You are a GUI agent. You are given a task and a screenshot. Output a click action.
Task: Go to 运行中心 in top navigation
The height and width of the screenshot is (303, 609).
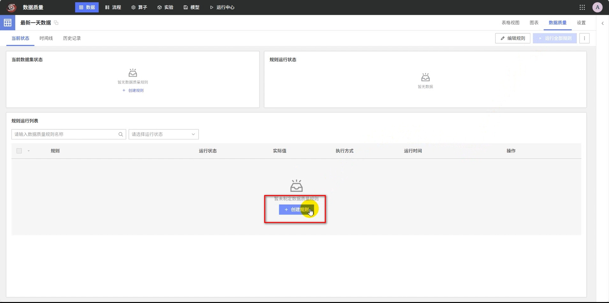tap(222, 7)
